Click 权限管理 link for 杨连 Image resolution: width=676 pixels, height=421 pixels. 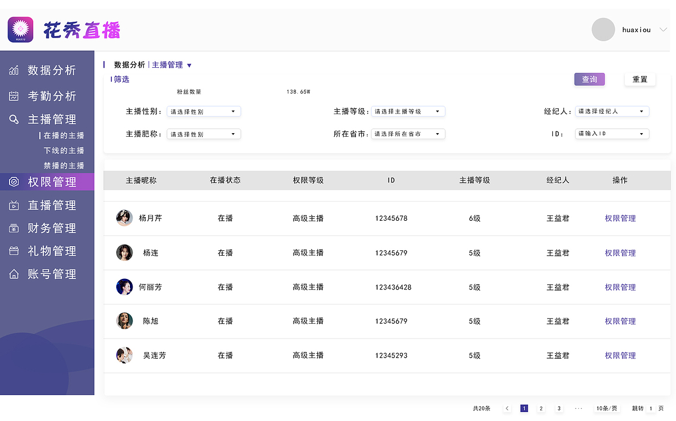[620, 253]
